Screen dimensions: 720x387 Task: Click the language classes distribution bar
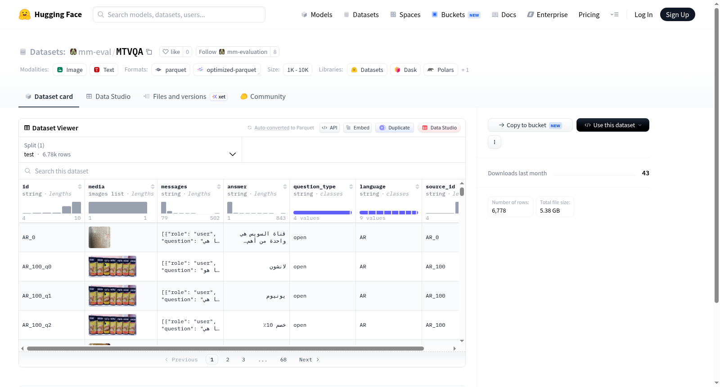pos(389,213)
